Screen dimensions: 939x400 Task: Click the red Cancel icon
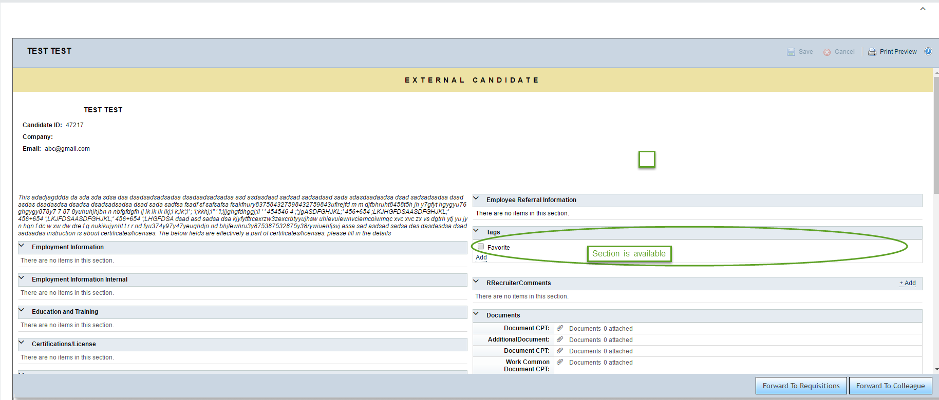click(x=827, y=52)
